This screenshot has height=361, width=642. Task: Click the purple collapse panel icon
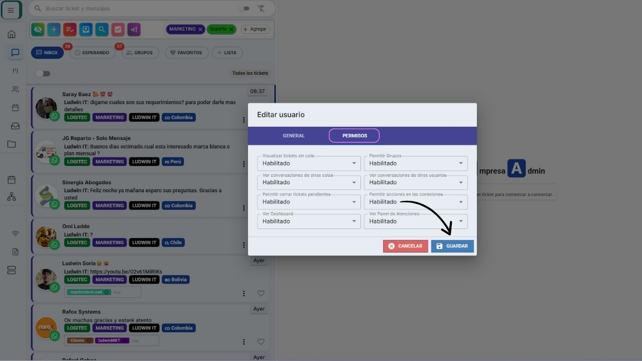click(x=134, y=30)
